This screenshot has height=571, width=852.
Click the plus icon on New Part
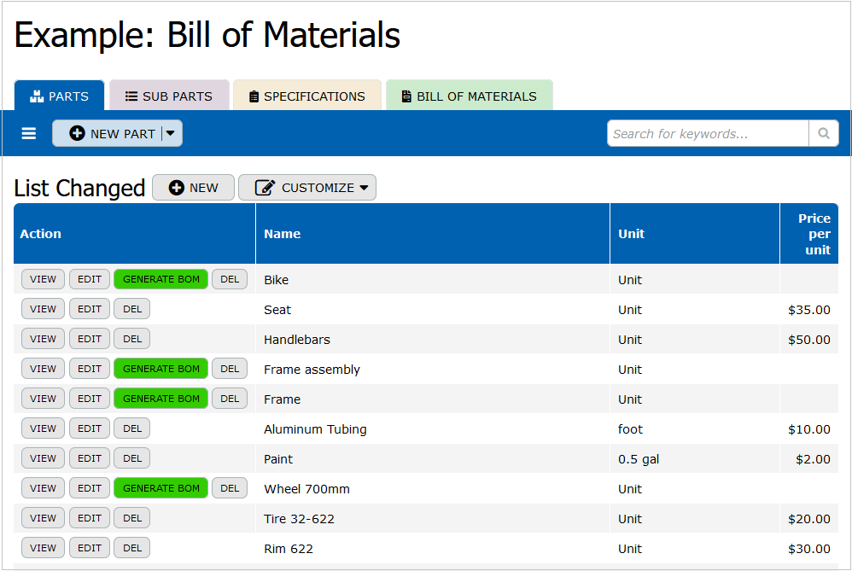pyautogui.click(x=77, y=133)
